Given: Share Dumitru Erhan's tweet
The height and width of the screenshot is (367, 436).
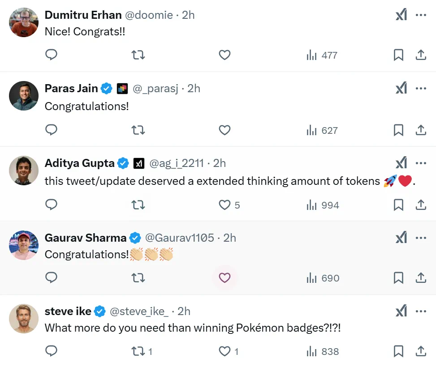Looking at the screenshot, I should 421,55.
